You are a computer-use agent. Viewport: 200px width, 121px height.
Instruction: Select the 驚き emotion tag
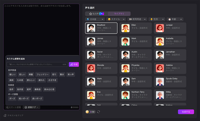[62, 75]
